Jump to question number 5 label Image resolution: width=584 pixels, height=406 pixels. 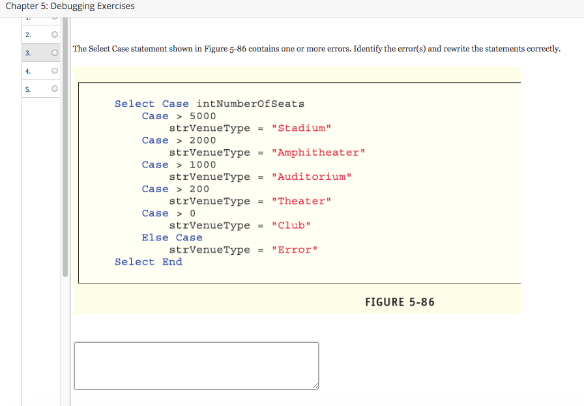27,89
